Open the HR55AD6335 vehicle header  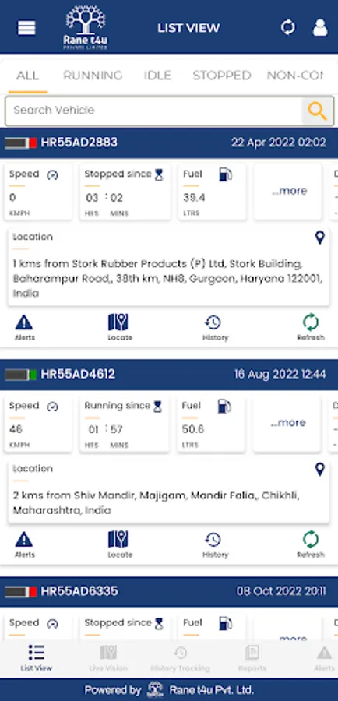click(169, 591)
